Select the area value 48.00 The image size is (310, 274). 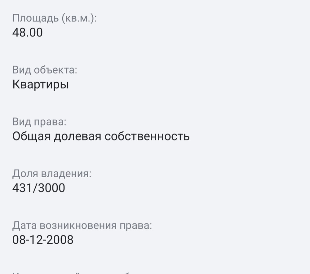(28, 33)
